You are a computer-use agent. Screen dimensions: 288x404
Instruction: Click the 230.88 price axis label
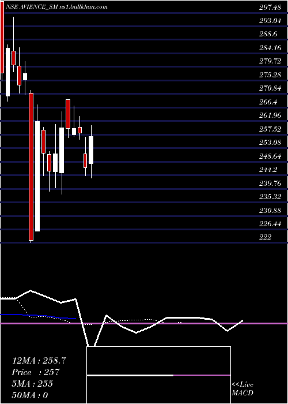[x=270, y=211]
